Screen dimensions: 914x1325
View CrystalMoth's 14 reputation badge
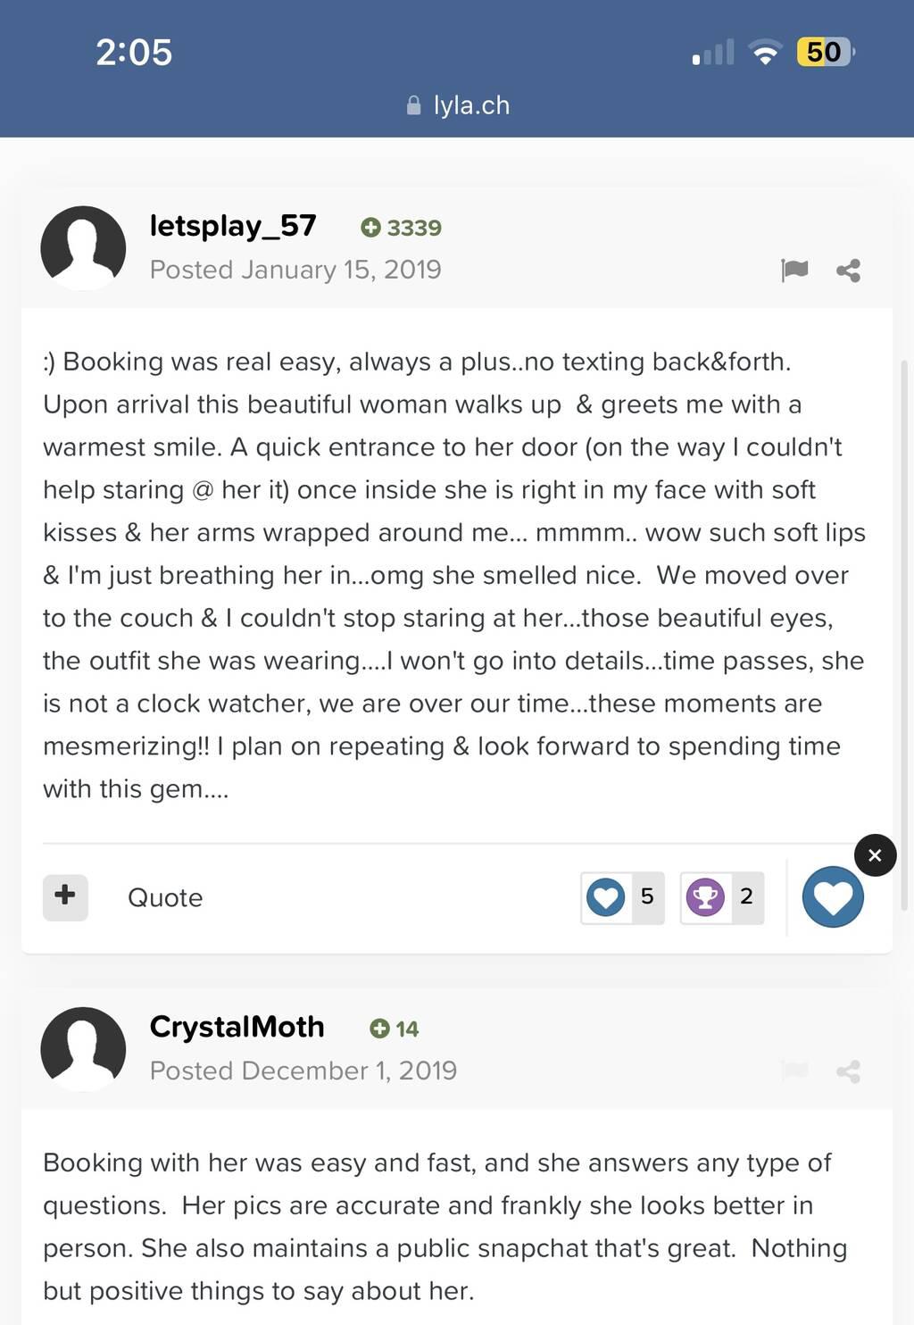(394, 1029)
